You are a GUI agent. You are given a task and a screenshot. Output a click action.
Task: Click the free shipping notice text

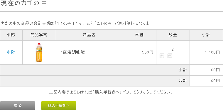77,23
